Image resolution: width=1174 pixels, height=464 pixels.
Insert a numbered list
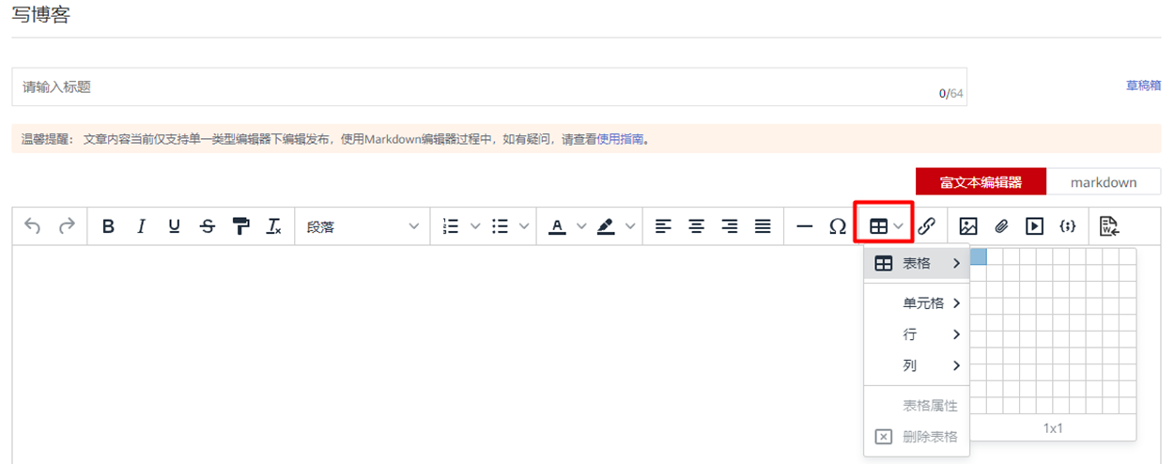tap(451, 226)
